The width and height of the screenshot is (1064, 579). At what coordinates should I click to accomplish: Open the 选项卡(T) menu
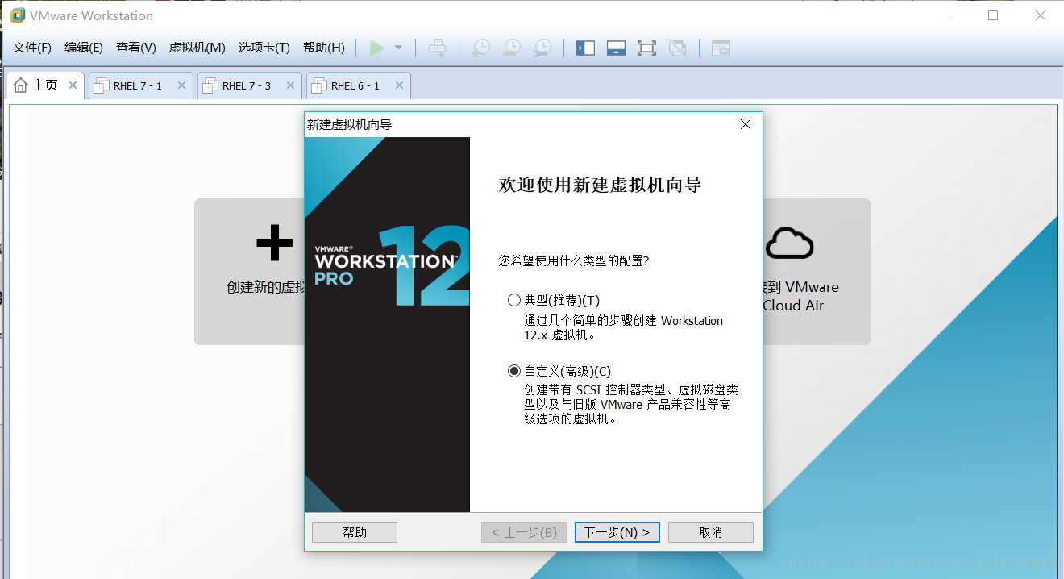(264, 48)
